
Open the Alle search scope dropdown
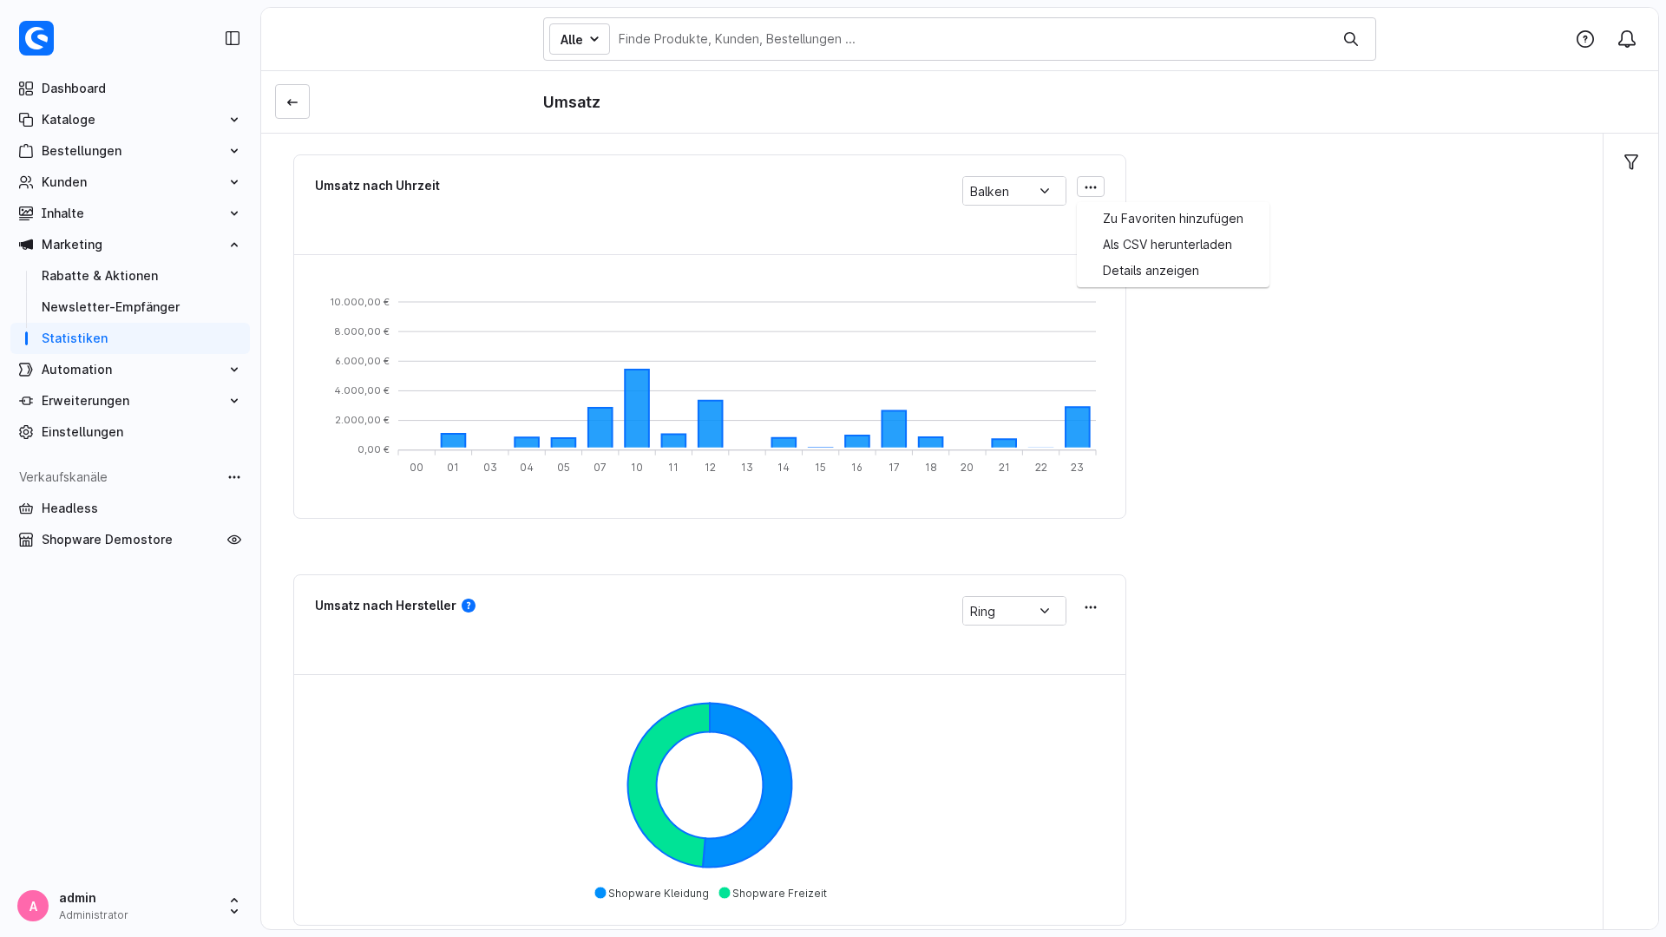[x=580, y=39]
